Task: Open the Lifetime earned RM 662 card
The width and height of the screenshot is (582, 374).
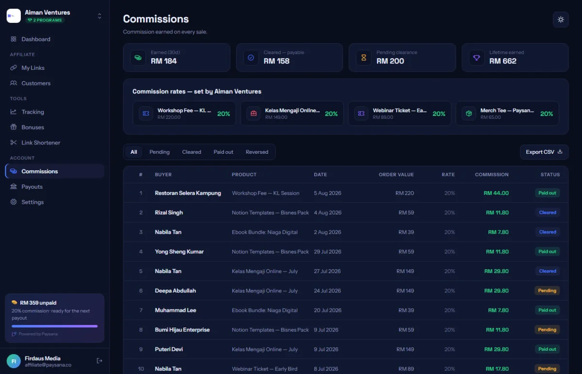Action: click(x=515, y=58)
